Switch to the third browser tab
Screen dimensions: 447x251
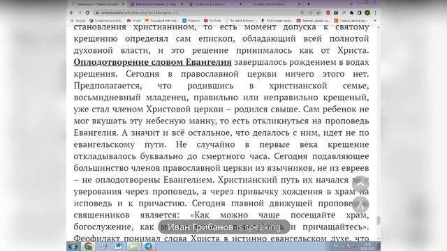214,4
